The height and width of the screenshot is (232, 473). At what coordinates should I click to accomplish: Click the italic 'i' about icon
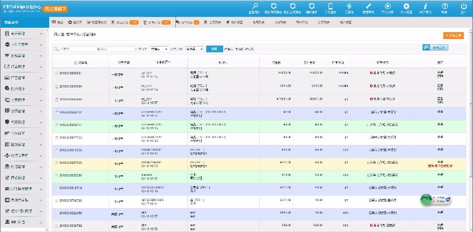425,6
